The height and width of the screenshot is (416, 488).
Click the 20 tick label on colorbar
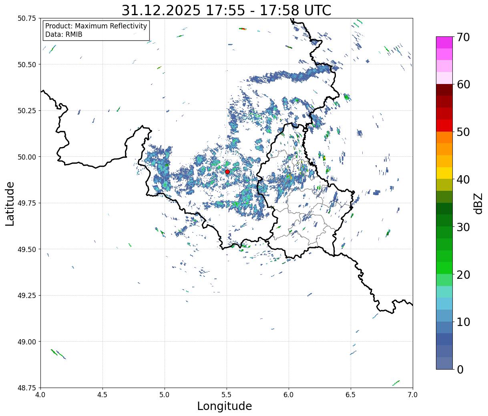tap(463, 274)
